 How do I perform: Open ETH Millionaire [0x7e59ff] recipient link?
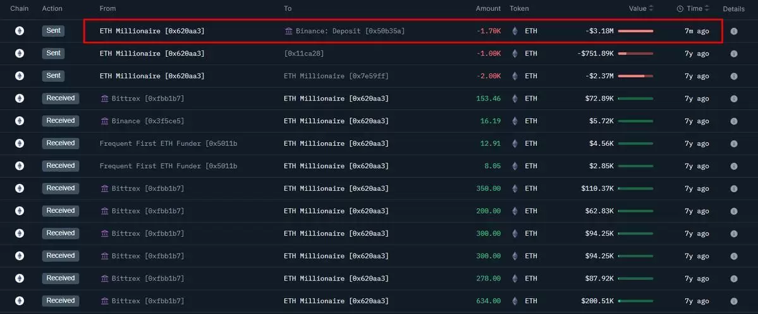pos(336,76)
